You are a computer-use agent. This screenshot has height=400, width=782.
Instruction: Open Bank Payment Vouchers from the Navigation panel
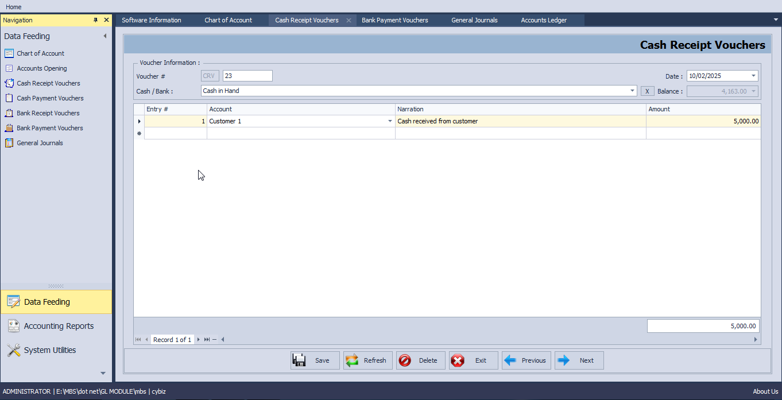click(44, 128)
